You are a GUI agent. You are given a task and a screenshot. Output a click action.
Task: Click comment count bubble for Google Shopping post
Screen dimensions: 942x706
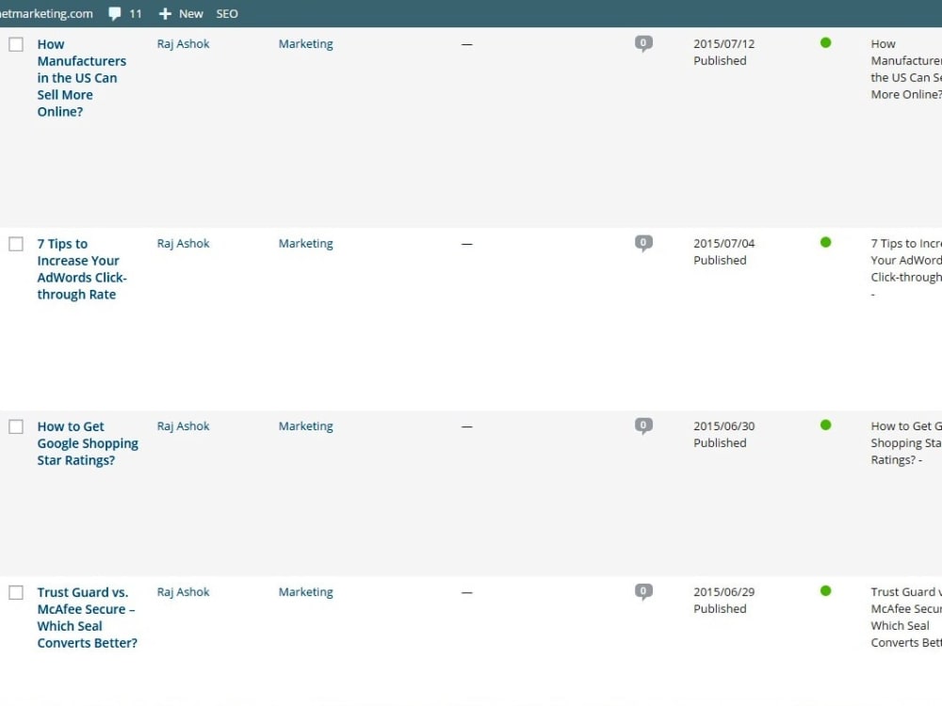[643, 425]
